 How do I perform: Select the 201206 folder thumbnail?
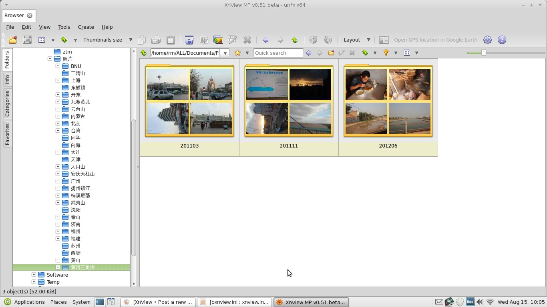coord(388,108)
